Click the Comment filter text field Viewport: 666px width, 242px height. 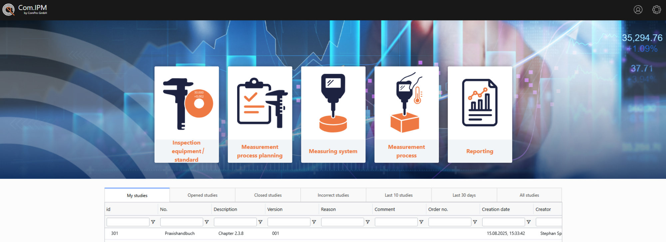pos(396,222)
